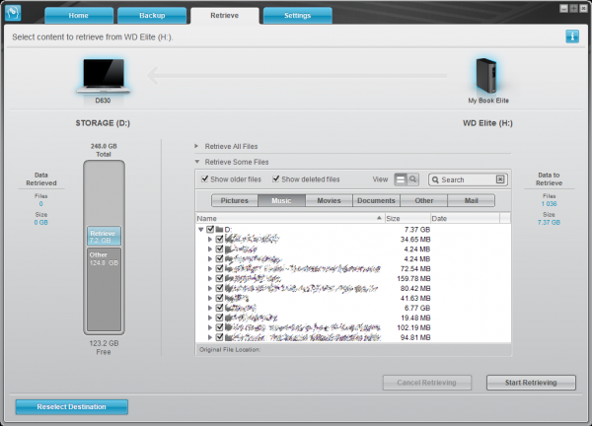The height and width of the screenshot is (426, 592).
Task: Expand the Retrieve All Files section
Action: point(196,146)
